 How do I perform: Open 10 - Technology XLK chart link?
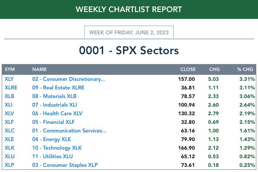coord(57,148)
